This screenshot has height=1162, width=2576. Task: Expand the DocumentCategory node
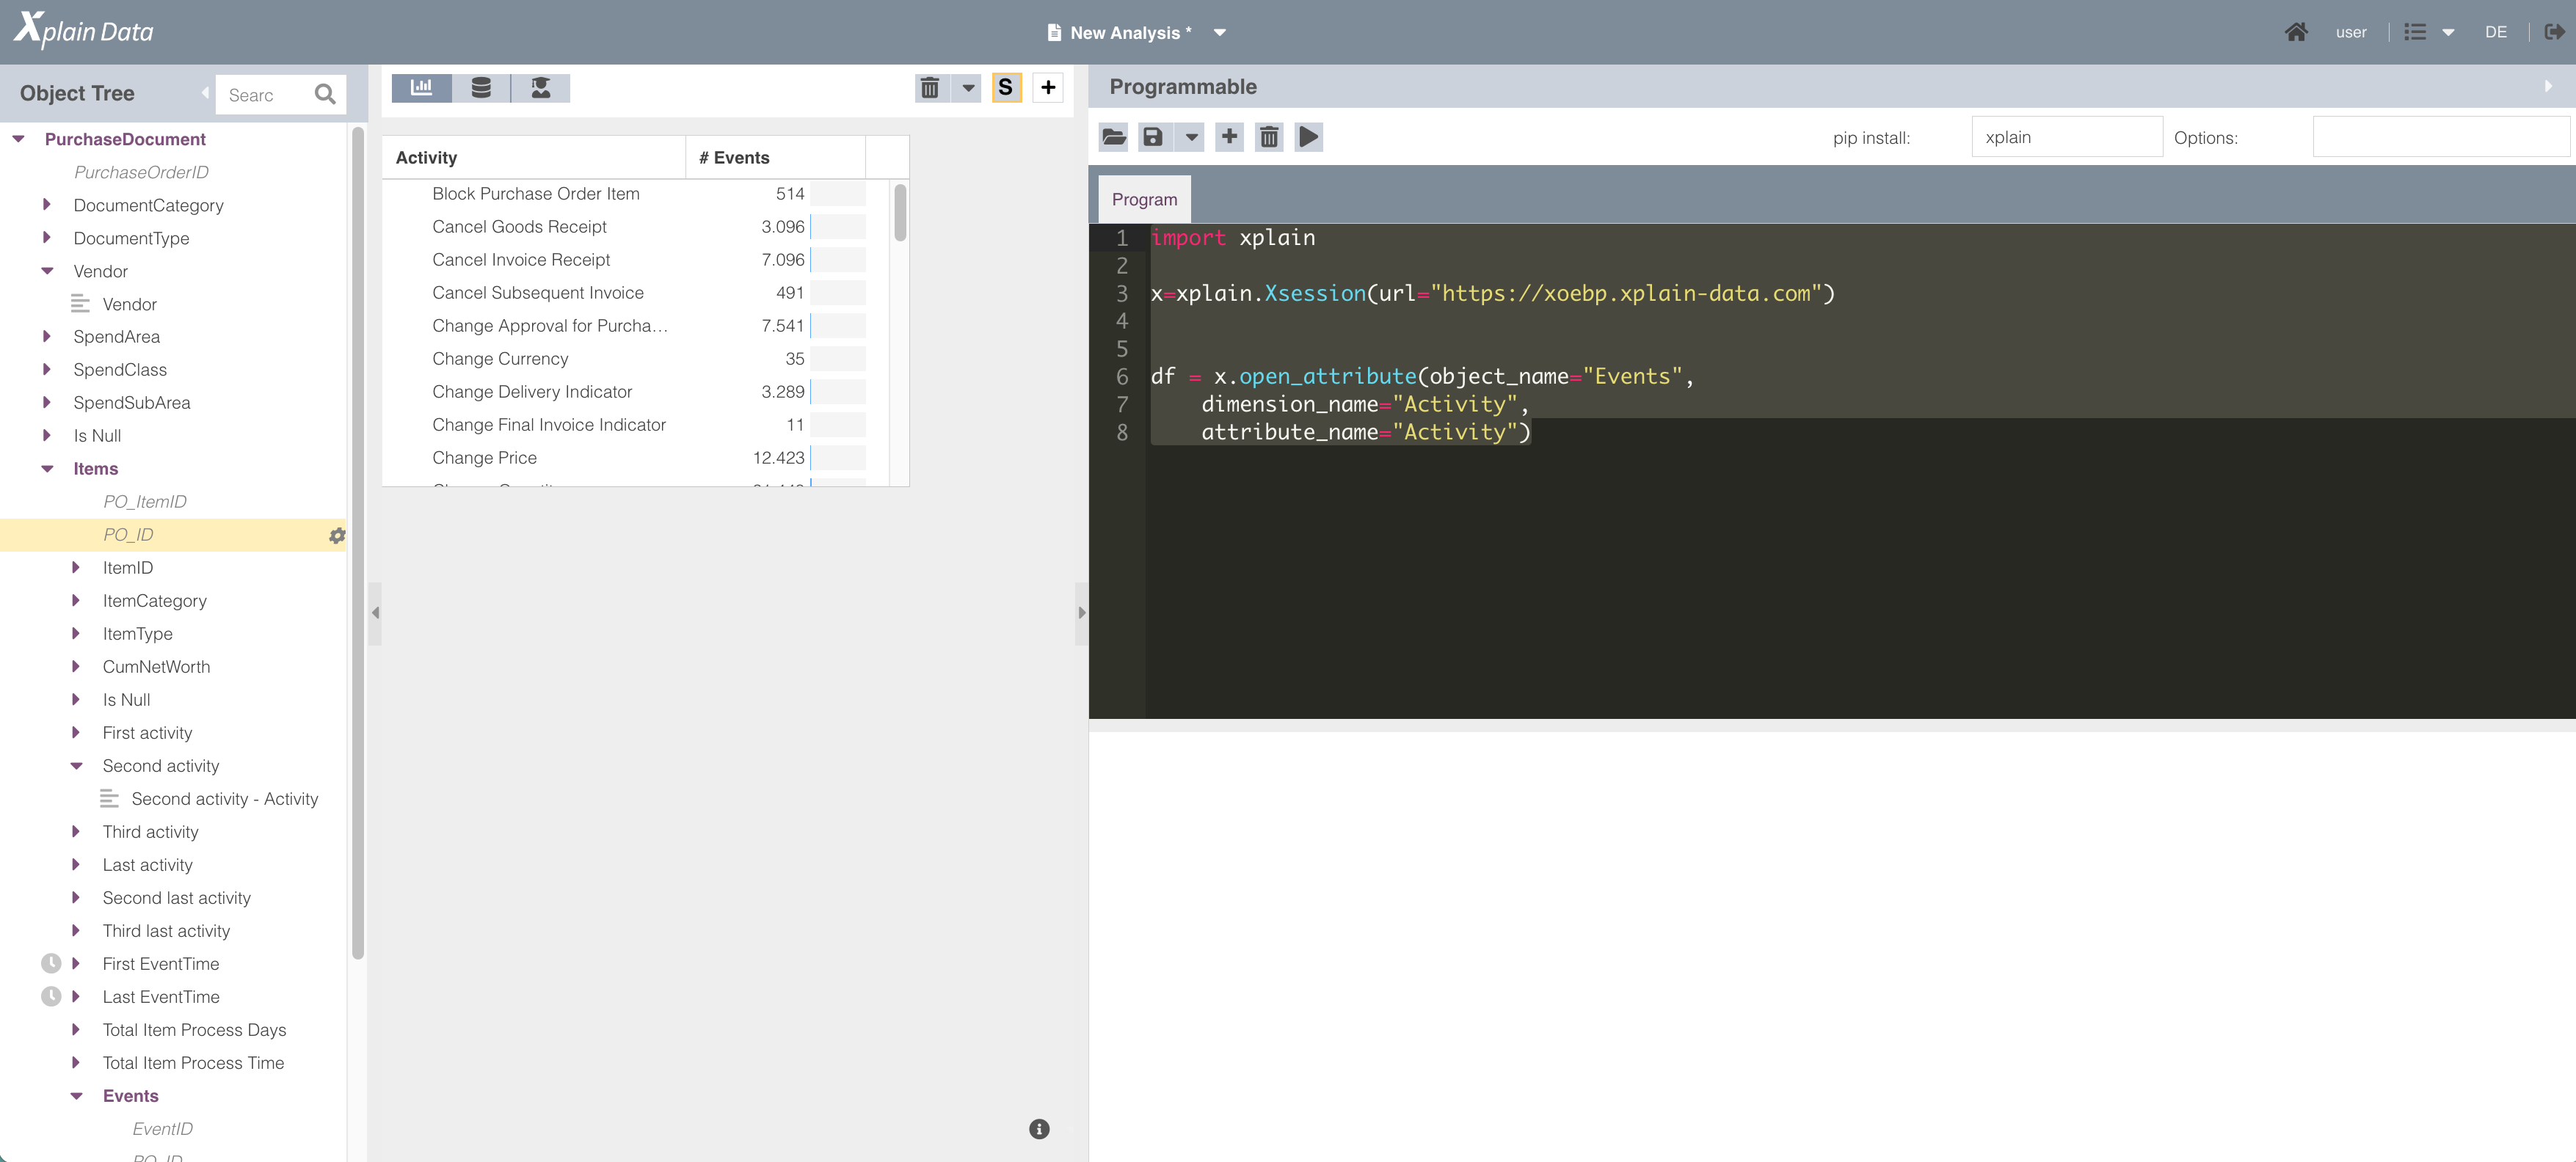tap(47, 205)
